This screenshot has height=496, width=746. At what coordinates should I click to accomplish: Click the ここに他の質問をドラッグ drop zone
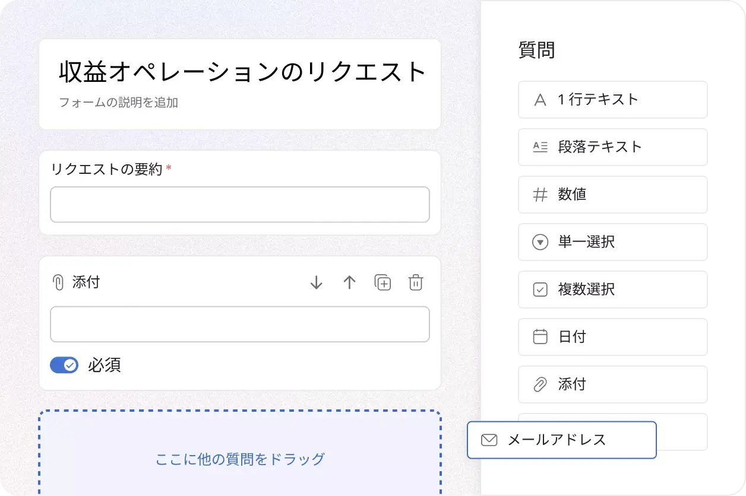click(x=240, y=453)
